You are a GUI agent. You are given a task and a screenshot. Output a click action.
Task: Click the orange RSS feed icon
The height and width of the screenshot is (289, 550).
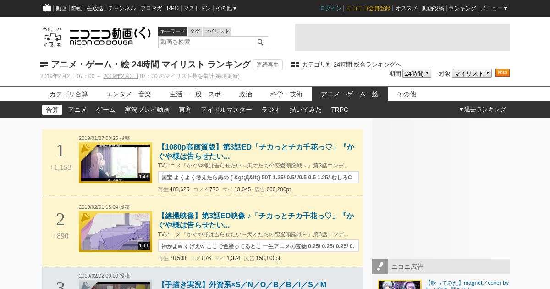point(502,73)
